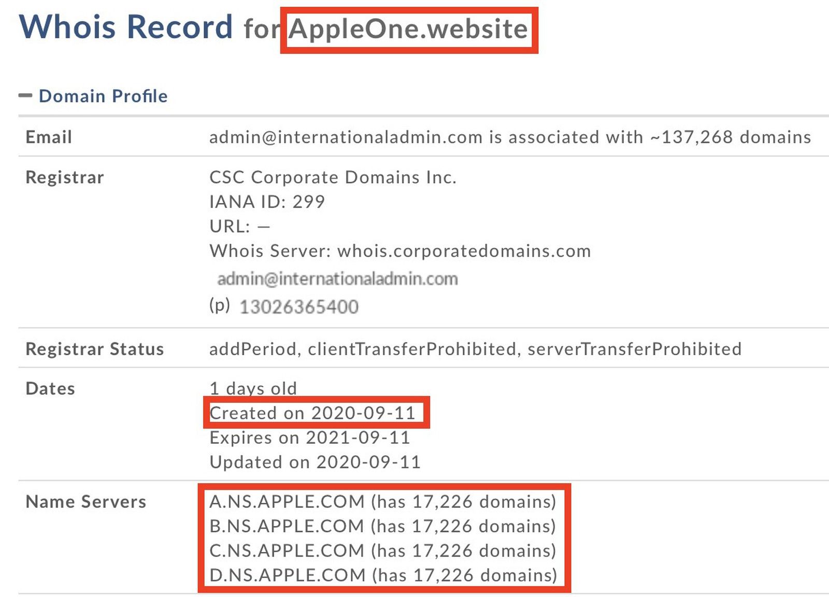Click the Created on 2020-09-11 date
829x597 pixels.
pos(312,413)
